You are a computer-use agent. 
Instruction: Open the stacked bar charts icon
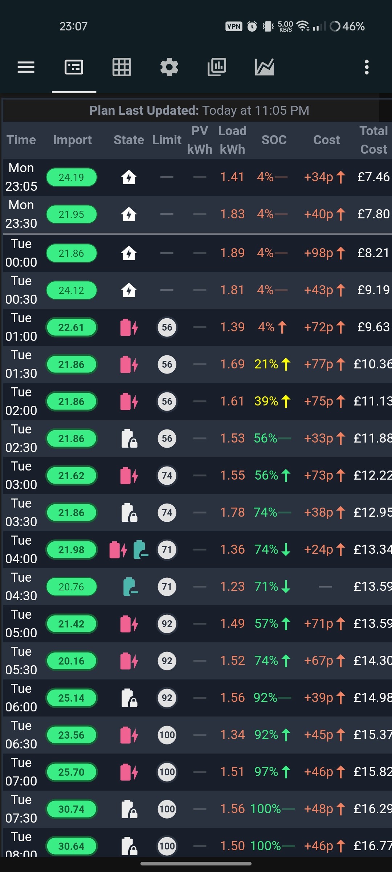coord(217,67)
